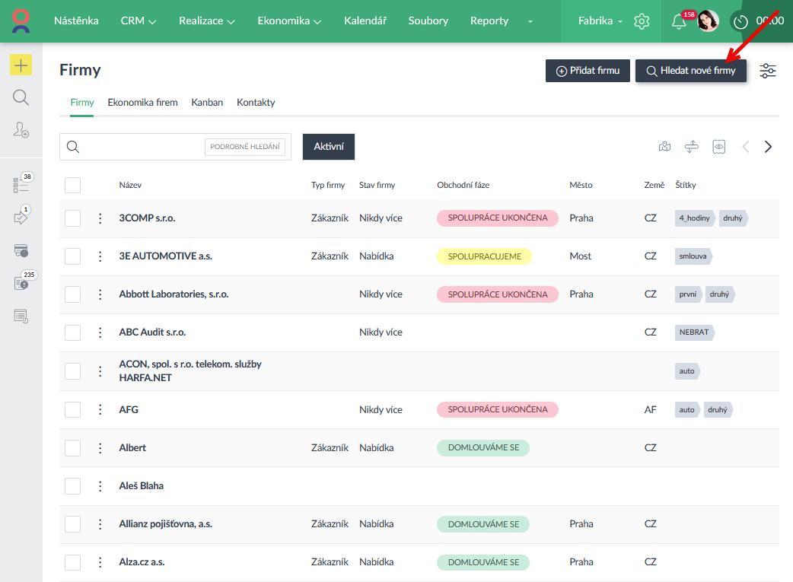This screenshot has width=793, height=582.
Task: Open the settings gear icon
Action: [642, 21]
